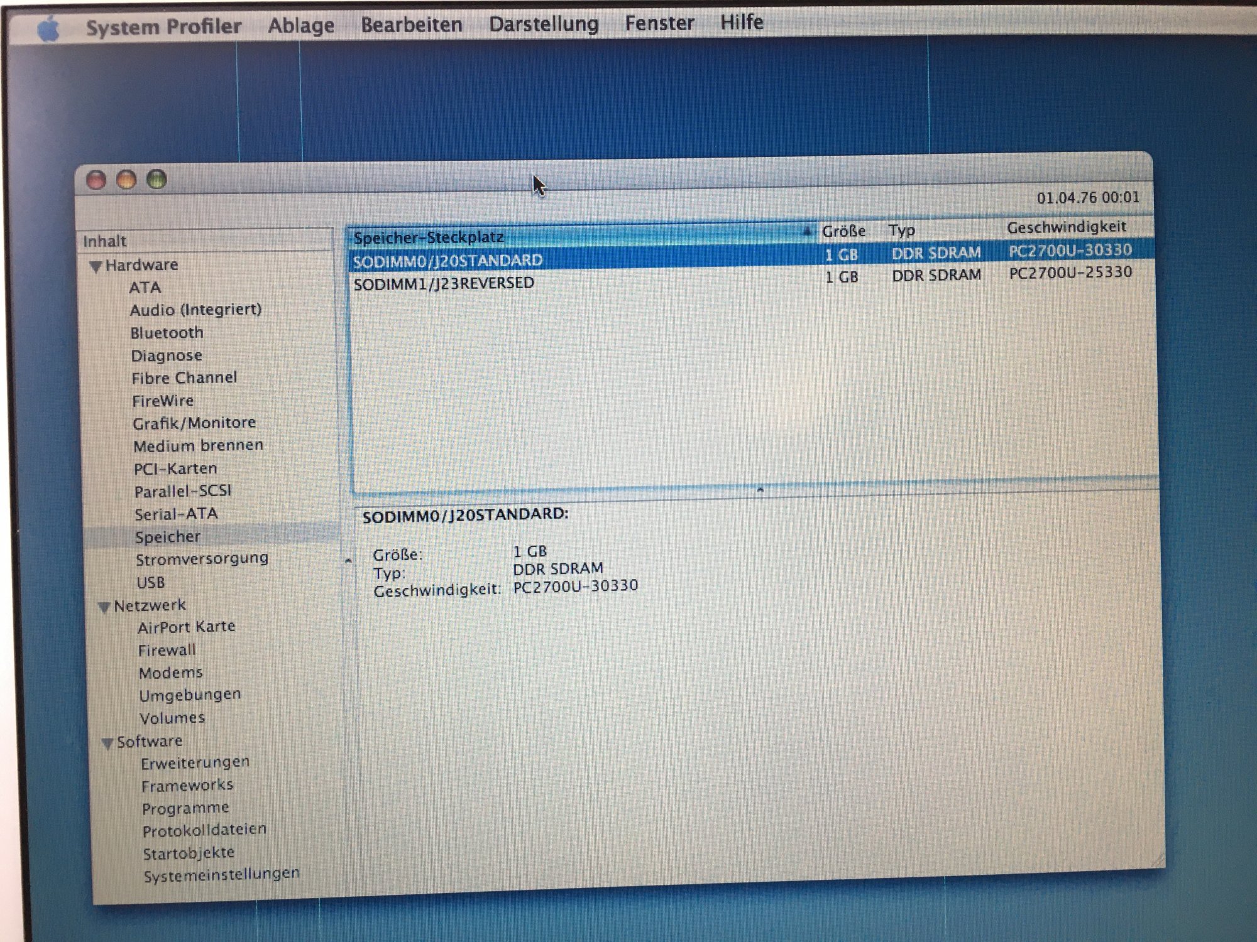Click the horizontal pane splitter handle
Image resolution: width=1257 pixels, height=942 pixels.
(760, 489)
